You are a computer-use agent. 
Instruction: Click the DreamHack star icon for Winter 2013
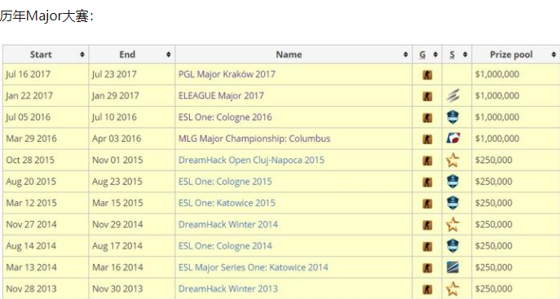click(452, 288)
